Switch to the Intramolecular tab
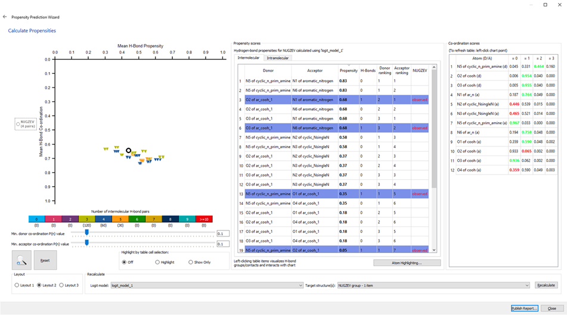This screenshot has width=567, height=315. pyautogui.click(x=277, y=58)
